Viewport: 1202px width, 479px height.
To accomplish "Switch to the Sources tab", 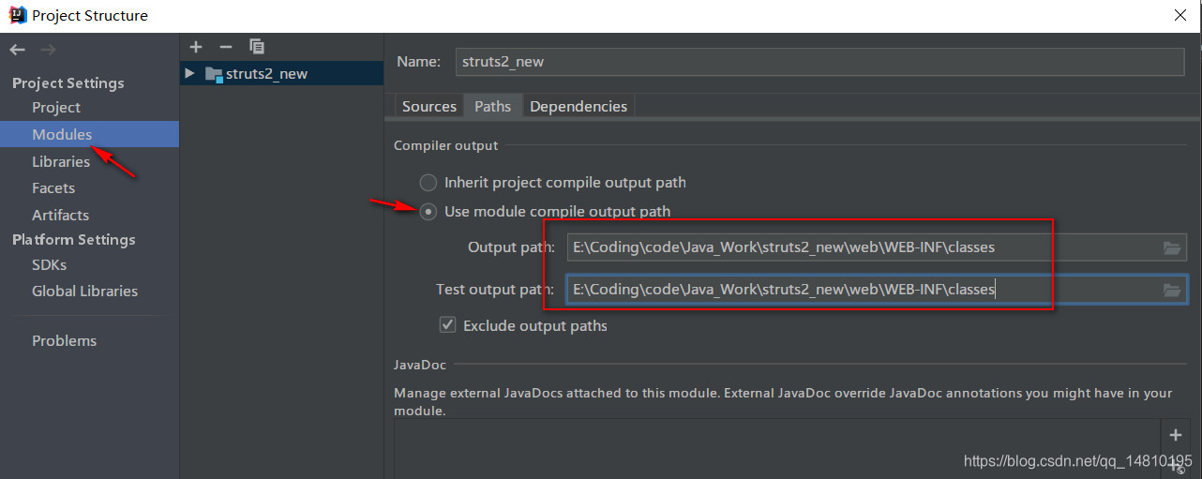I will pyautogui.click(x=429, y=106).
